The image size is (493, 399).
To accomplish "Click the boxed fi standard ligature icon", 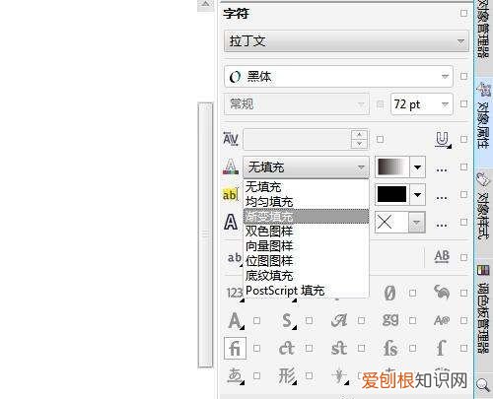I will [235, 348].
